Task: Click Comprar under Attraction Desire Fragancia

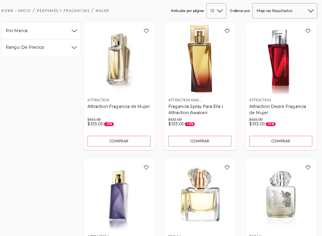Action: point(281,141)
